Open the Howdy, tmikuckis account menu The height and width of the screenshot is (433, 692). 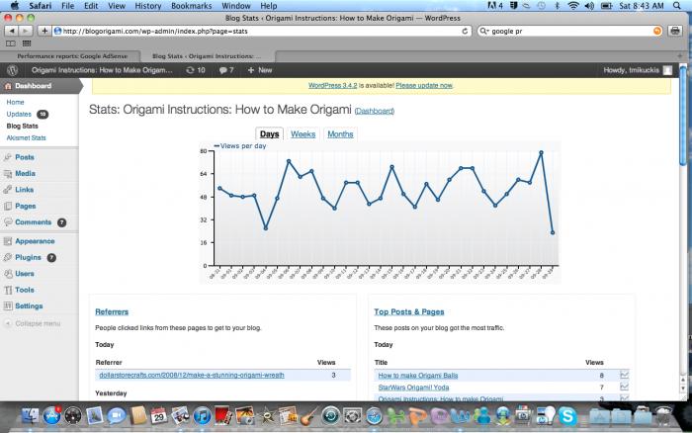click(638, 70)
